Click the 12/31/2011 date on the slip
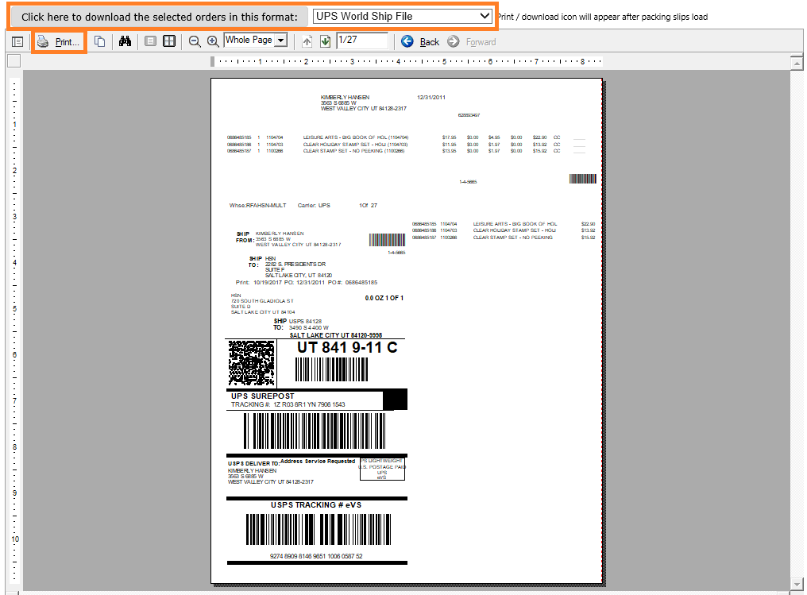The width and height of the screenshot is (807, 595). 431,97
